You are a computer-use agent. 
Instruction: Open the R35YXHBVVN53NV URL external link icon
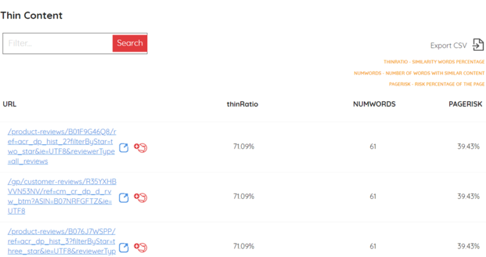coord(123,197)
